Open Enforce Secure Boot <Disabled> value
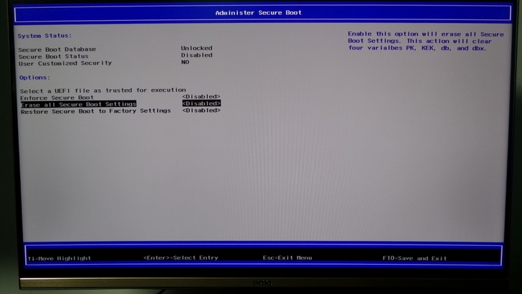 tap(201, 97)
